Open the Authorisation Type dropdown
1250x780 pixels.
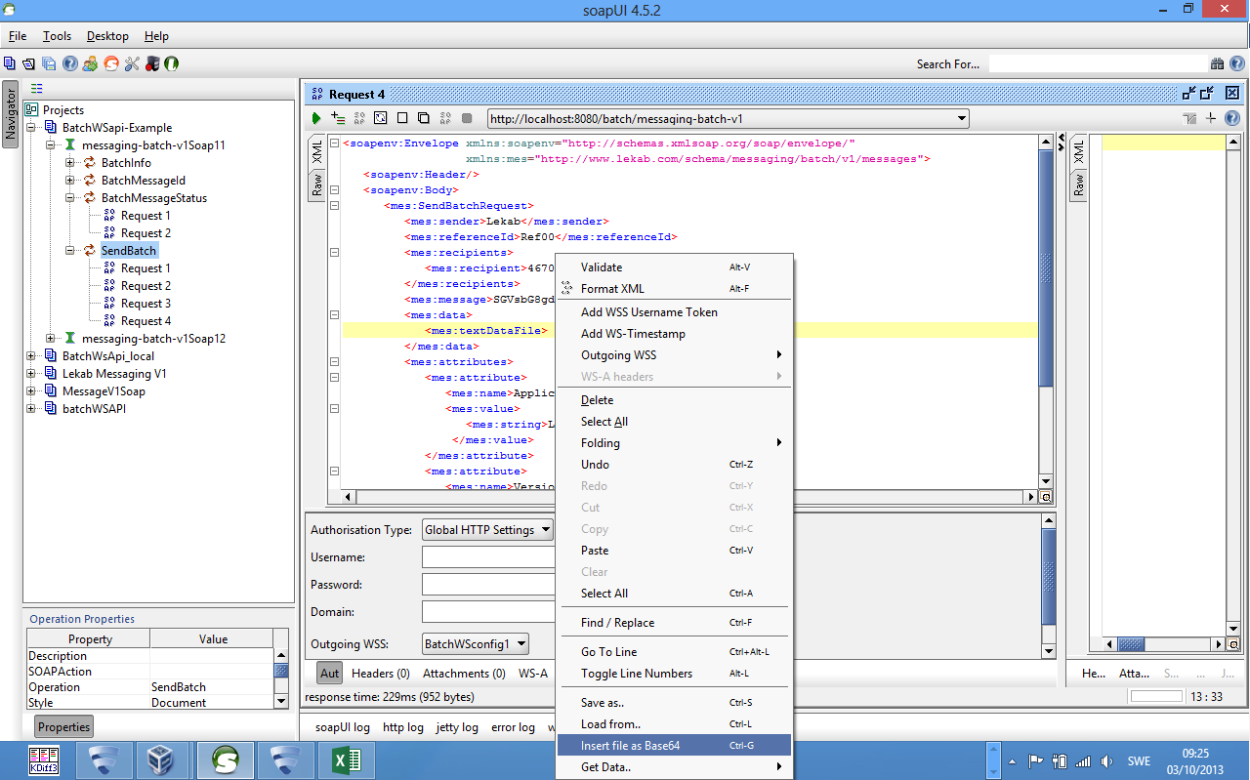487,530
